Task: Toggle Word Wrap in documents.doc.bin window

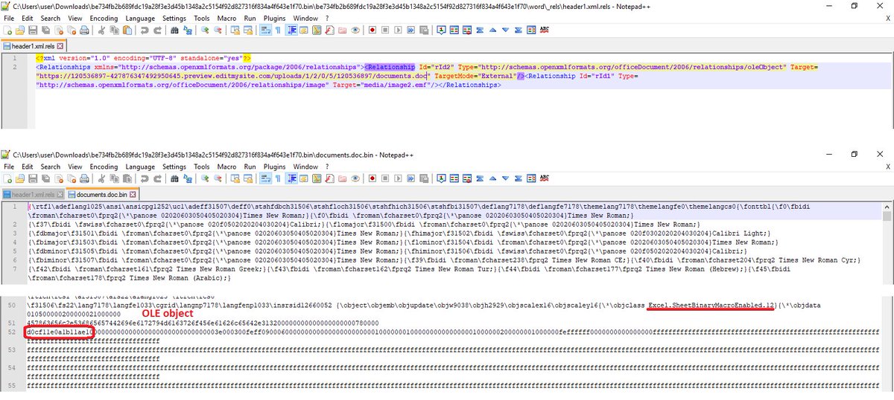Action: [265, 178]
